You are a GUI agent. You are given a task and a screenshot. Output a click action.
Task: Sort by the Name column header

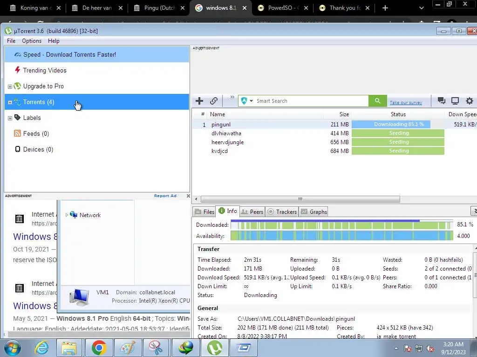pyautogui.click(x=218, y=114)
